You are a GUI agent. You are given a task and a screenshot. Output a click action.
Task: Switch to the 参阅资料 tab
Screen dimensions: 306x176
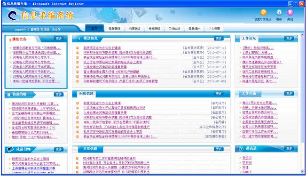tap(154, 29)
